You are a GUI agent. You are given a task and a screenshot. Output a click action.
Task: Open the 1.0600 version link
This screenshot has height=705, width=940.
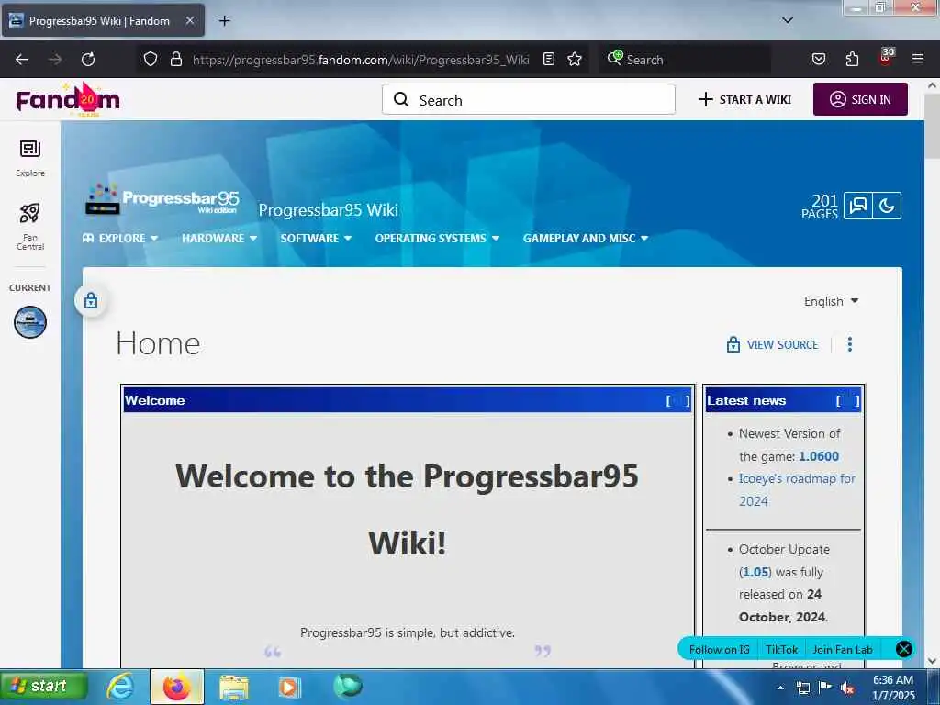pyautogui.click(x=818, y=456)
